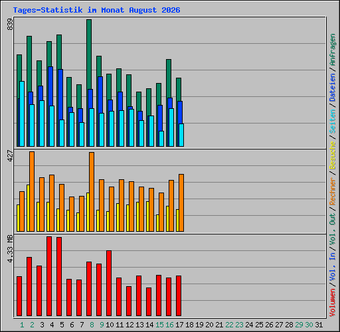The image size is (340, 332).
Task: Click day label '1' on the x-axis
Action: point(22,325)
